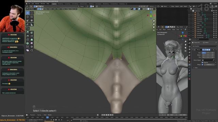Click zoom magnifier in right viewport
The height and width of the screenshot is (122, 218).
click(185, 41)
